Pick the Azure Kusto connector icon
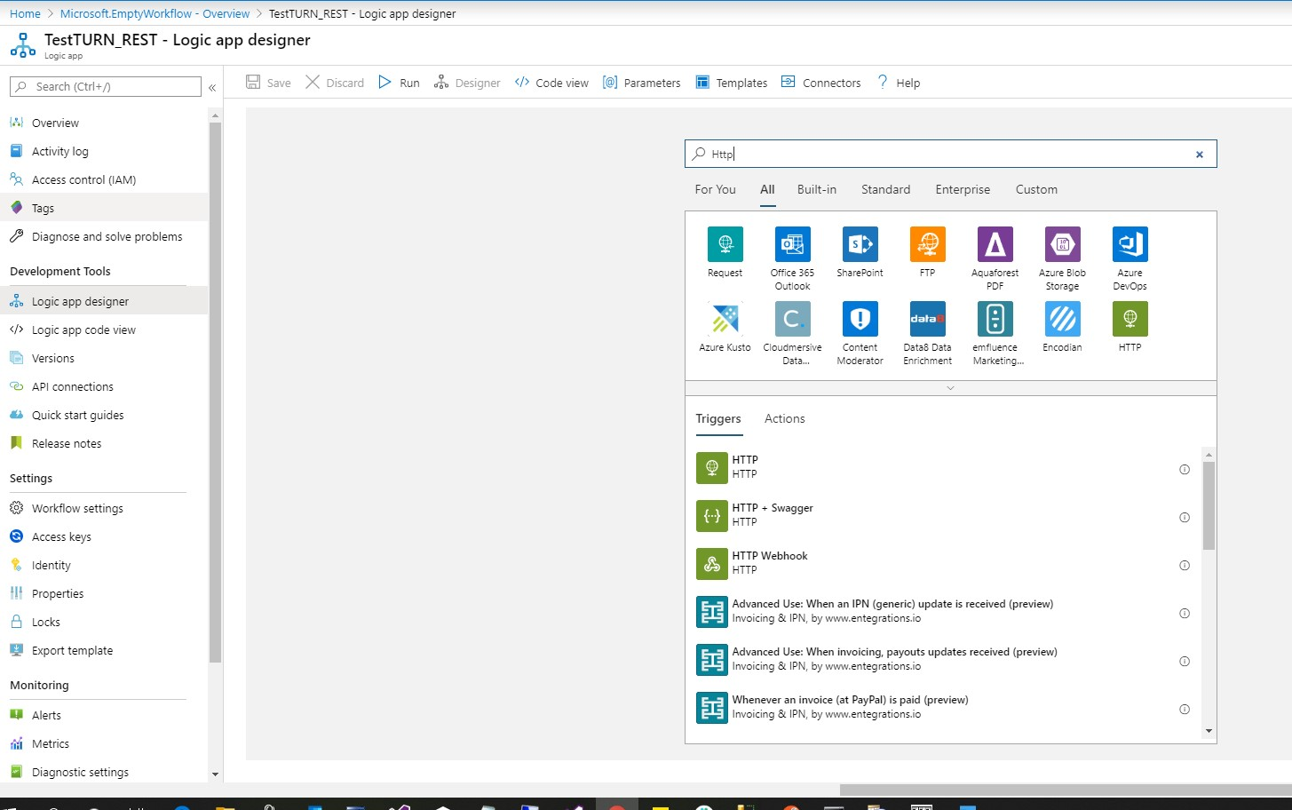The image size is (1292, 810). 725,319
